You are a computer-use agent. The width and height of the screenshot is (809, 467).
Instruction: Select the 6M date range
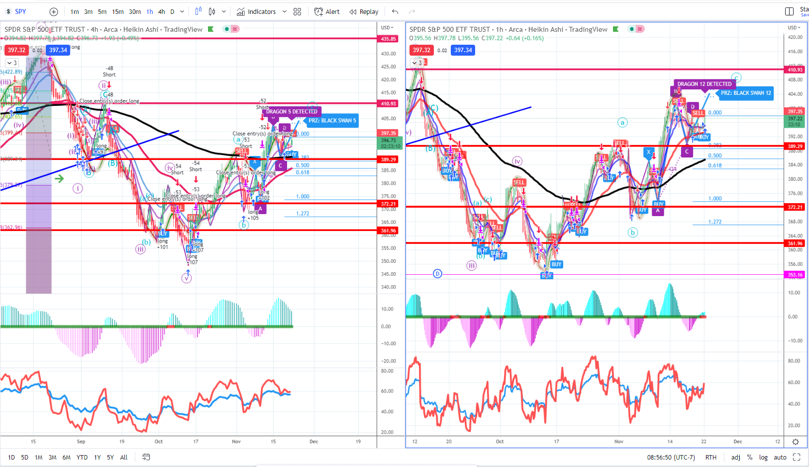66,458
